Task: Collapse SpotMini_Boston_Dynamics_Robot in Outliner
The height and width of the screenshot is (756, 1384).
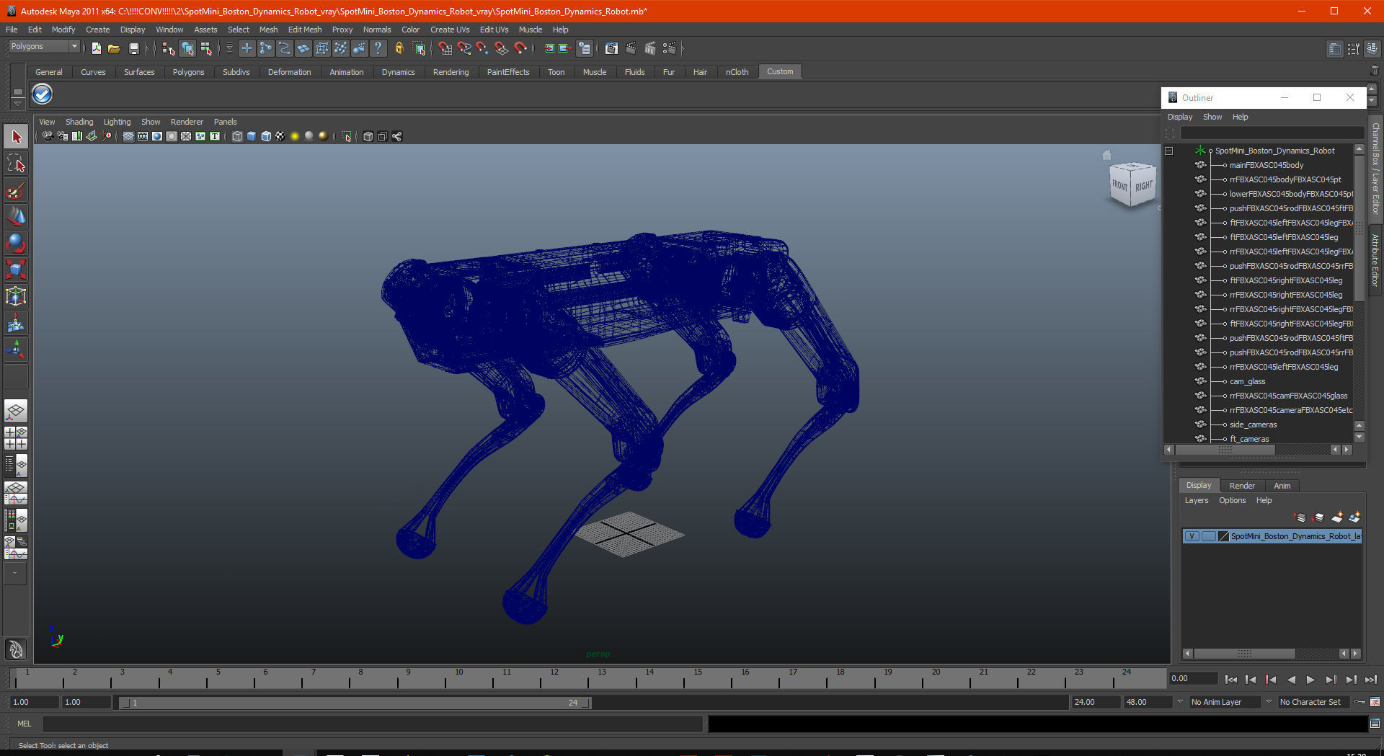Action: click(x=1169, y=151)
